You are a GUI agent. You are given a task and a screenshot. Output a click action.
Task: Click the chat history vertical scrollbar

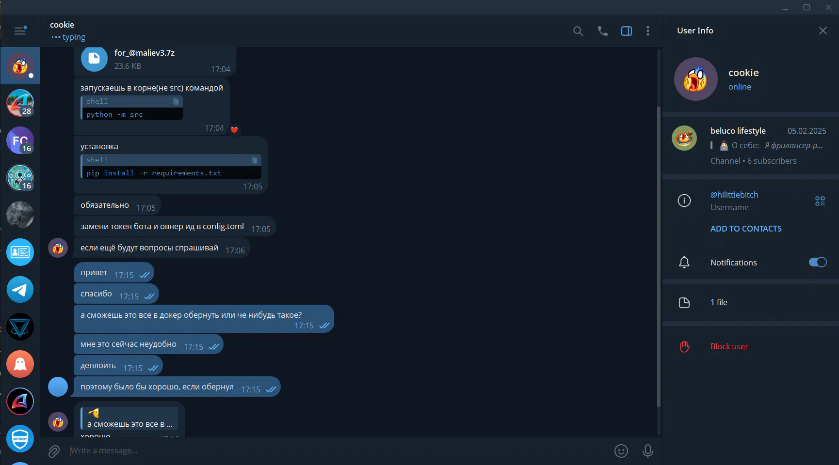658,256
